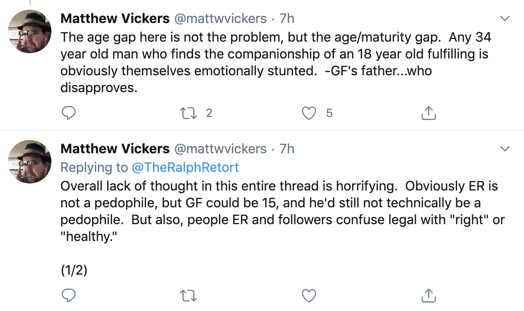Open the 7h timestamp of first tweet
The height and width of the screenshot is (311, 524).
tap(287, 18)
